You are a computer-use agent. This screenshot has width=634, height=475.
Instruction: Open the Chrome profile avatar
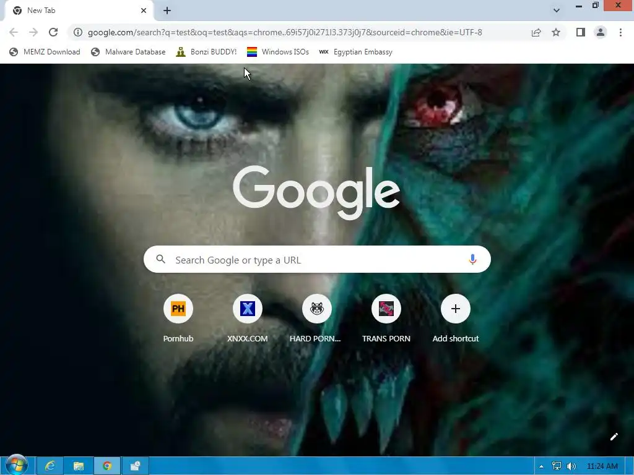click(x=601, y=32)
